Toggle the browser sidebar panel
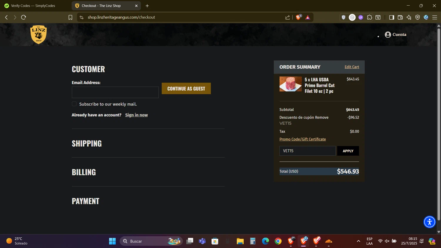Screen dimensions: 441x248 391,17
